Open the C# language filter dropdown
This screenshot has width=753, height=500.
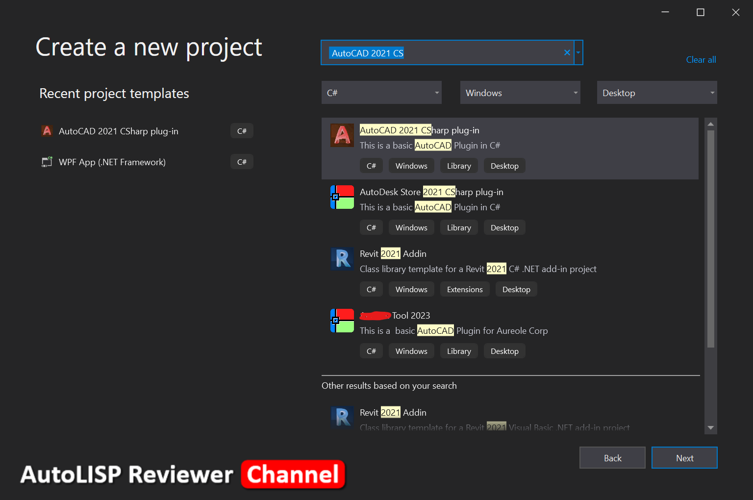click(x=381, y=93)
